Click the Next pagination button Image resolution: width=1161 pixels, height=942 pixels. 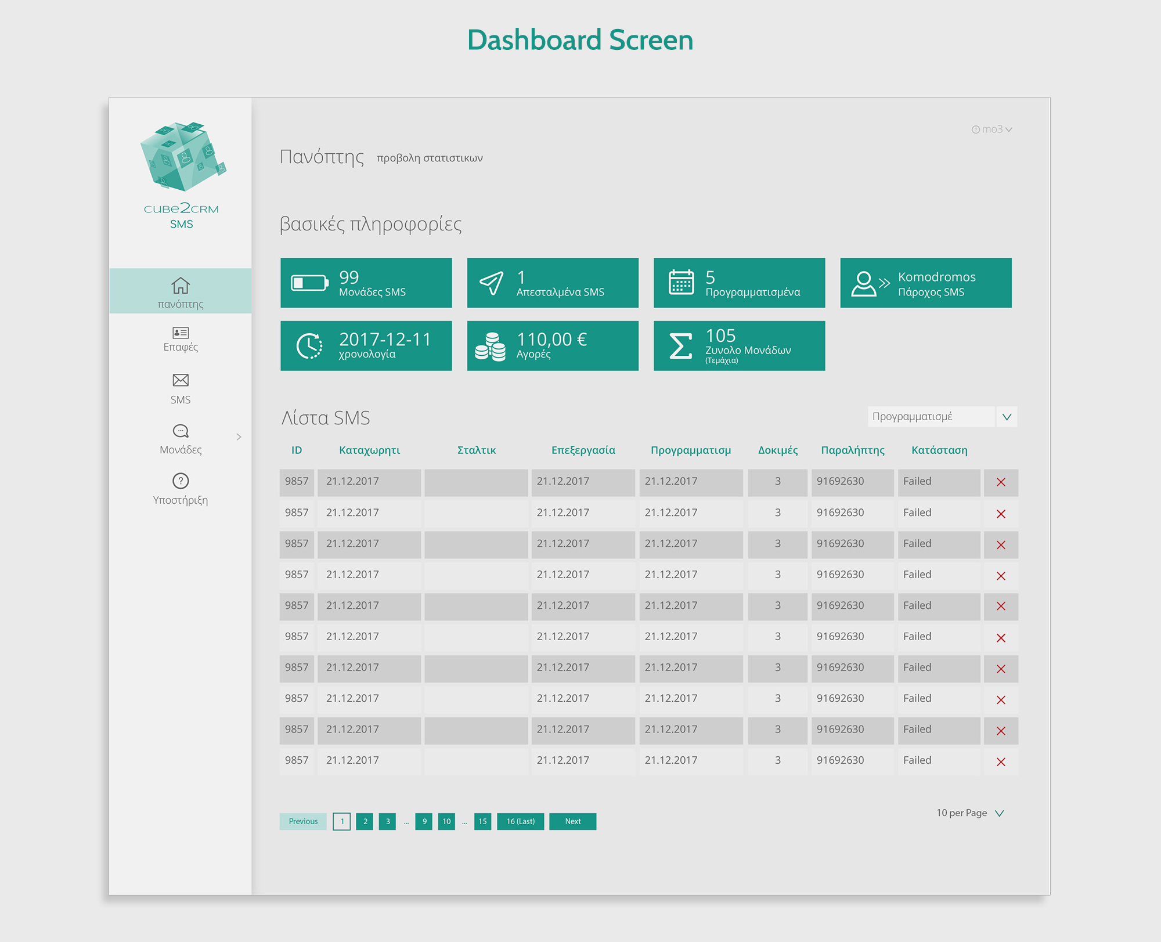[x=572, y=821]
